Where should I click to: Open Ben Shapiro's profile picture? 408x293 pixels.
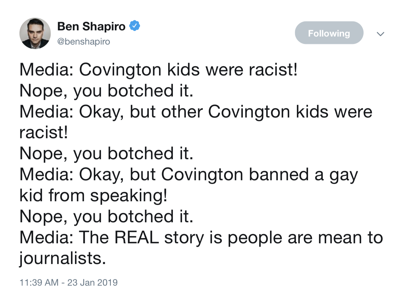[35, 33]
